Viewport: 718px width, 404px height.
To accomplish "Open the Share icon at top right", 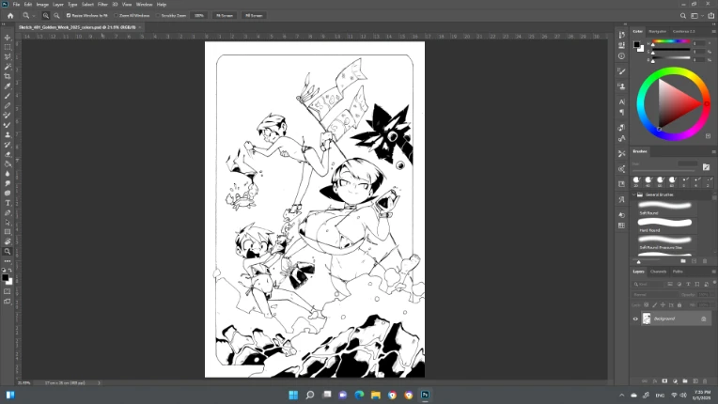I will click(711, 16).
